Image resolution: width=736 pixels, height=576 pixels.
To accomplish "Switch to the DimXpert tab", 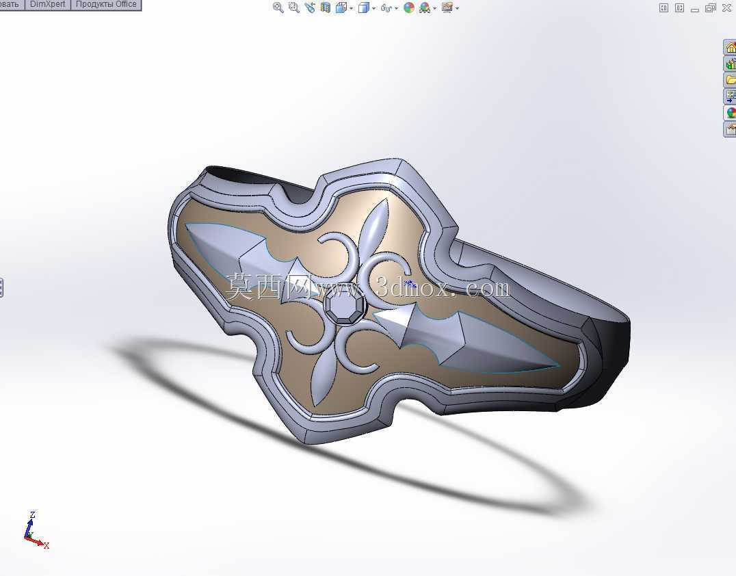I will (47, 4).
